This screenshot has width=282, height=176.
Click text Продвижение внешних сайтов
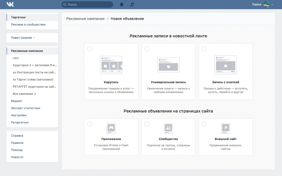click(225, 147)
